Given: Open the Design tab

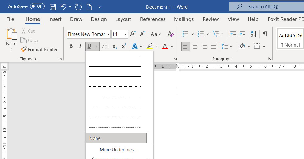Looking at the screenshot, I should coord(99,19).
